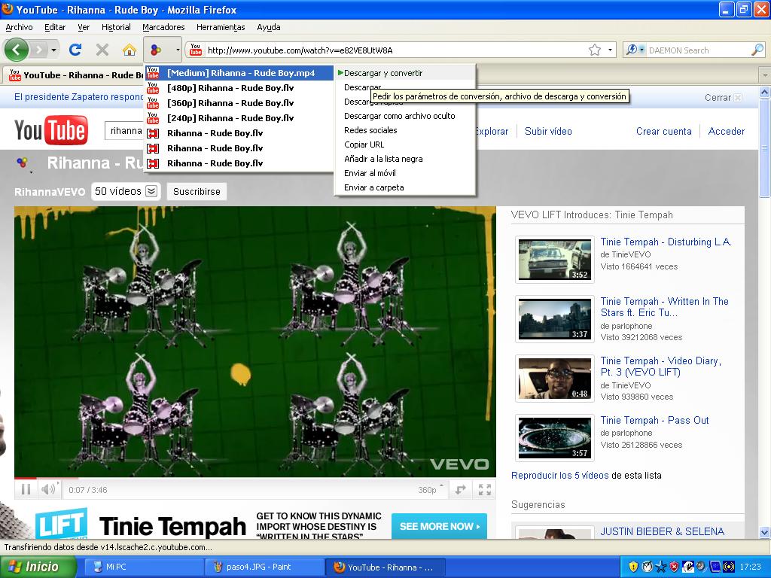Switch to paso4.JPG - Paint in taskbar
Screen dimensions: 771x578
click(266, 567)
